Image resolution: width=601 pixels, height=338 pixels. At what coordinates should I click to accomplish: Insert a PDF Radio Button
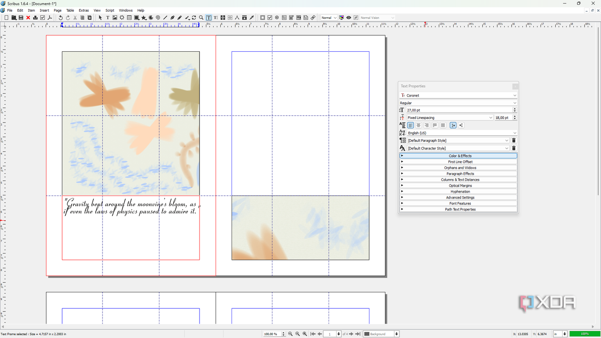coord(277,18)
